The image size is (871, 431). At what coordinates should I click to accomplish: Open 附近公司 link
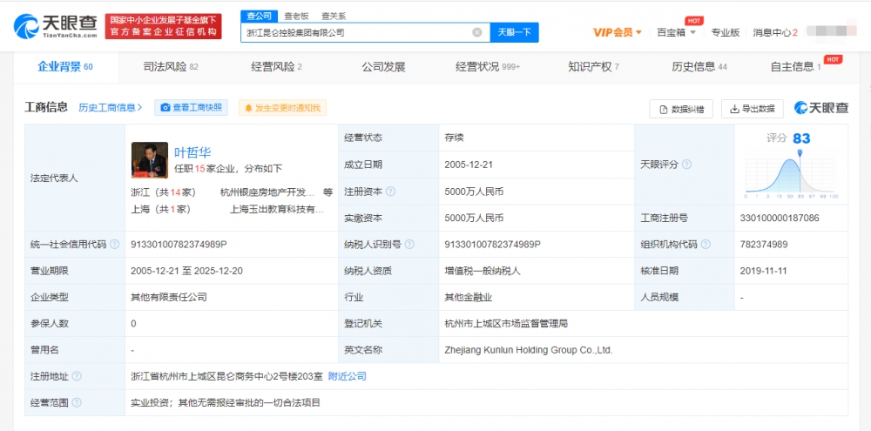tap(348, 376)
